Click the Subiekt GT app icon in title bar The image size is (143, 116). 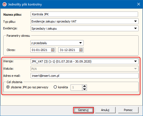coord(5,4)
